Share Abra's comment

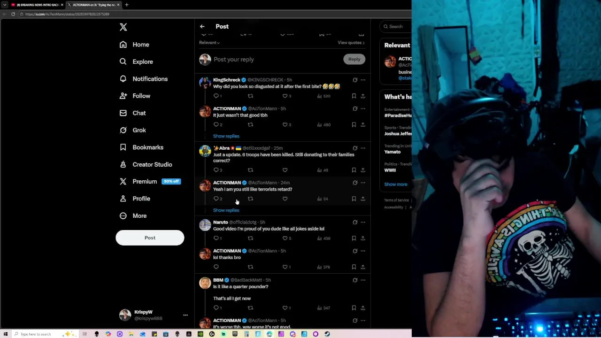pos(363,170)
